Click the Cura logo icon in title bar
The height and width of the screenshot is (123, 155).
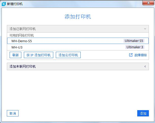click(4, 4)
